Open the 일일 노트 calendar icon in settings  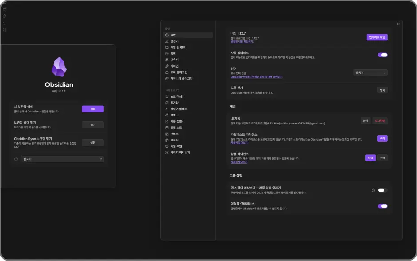coord(167,128)
